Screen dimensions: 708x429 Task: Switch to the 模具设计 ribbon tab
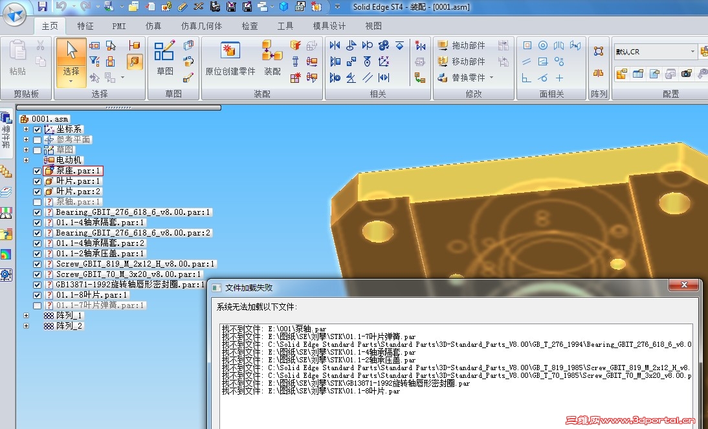tap(329, 26)
